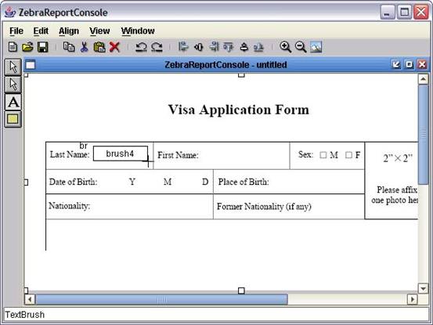Check the M checkbox under Sex
Screen dimensions: 433x325
click(323, 155)
